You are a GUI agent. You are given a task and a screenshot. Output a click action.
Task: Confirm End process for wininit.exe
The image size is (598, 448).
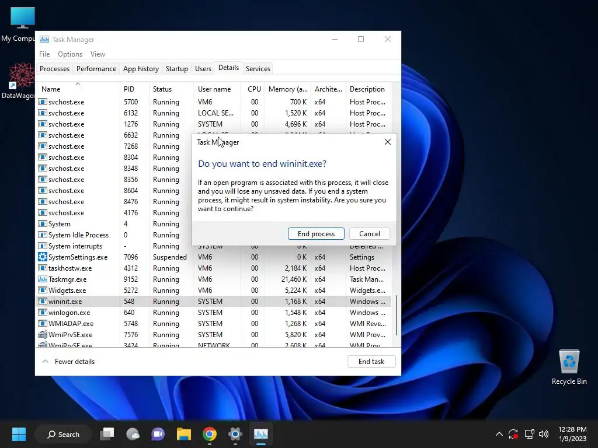(x=316, y=233)
